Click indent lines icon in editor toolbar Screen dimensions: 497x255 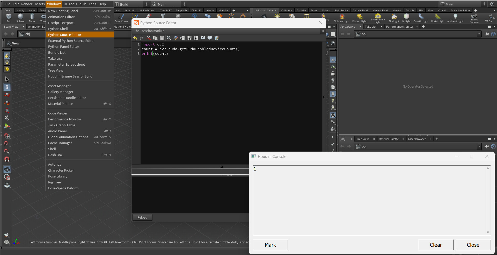coord(189,38)
